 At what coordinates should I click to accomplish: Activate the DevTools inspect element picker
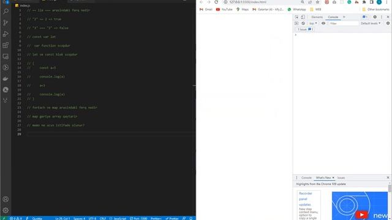click(x=296, y=17)
